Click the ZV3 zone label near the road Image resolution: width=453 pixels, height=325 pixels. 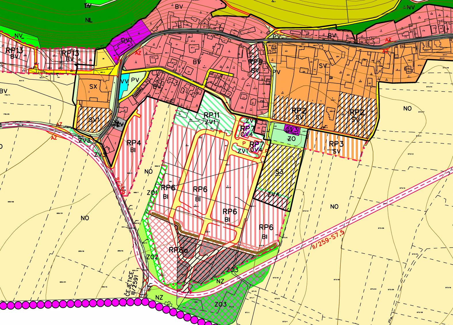(x=85, y=140)
